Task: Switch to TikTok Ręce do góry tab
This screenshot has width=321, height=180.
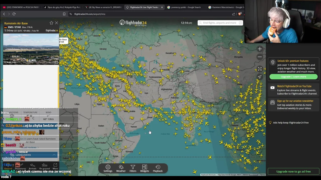Action: coord(62,7)
